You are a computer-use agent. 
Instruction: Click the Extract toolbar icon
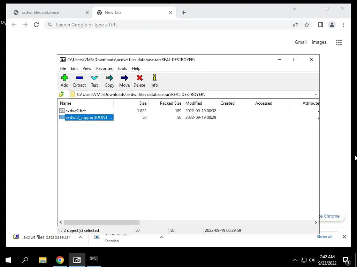pyautogui.click(x=79, y=78)
